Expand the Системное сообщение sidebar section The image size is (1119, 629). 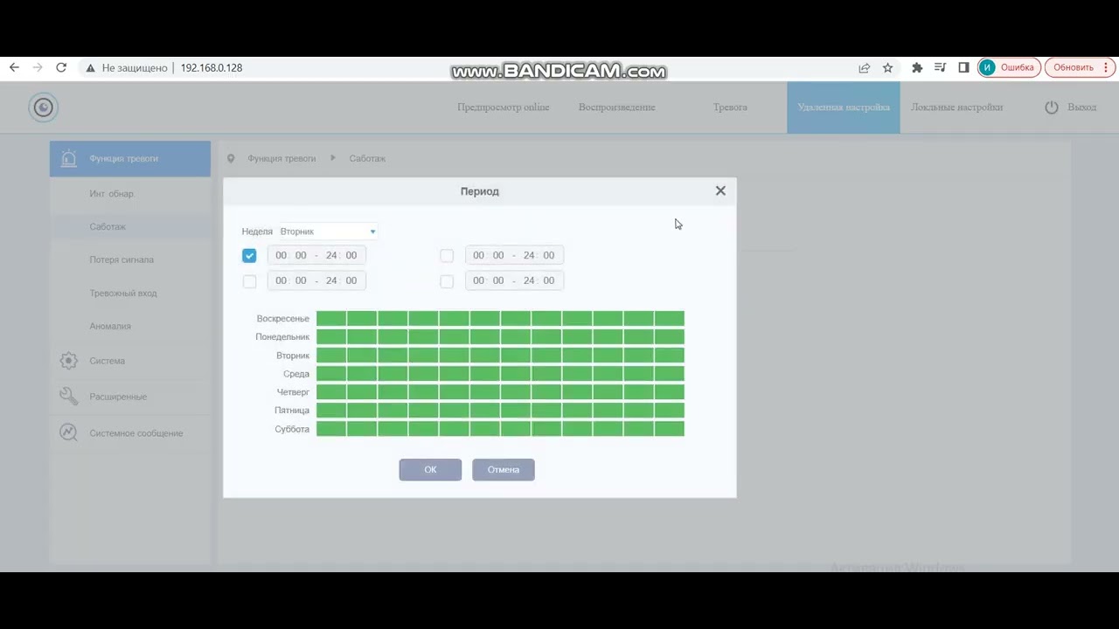[130, 432]
